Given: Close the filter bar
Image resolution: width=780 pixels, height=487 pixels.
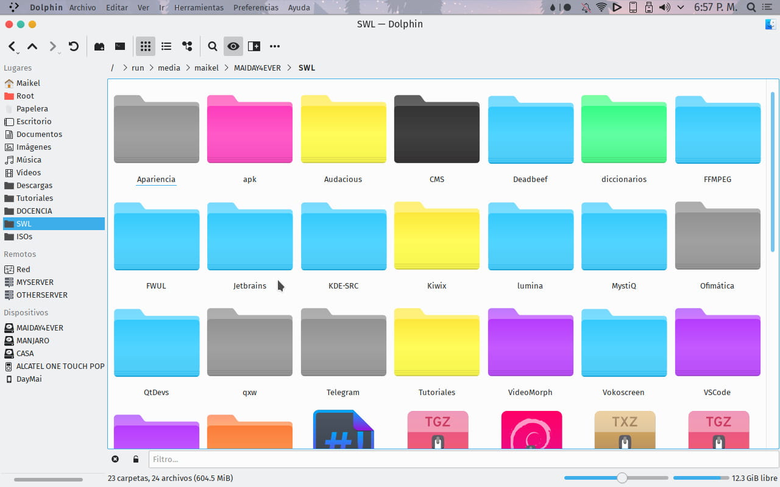Looking at the screenshot, I should (115, 459).
